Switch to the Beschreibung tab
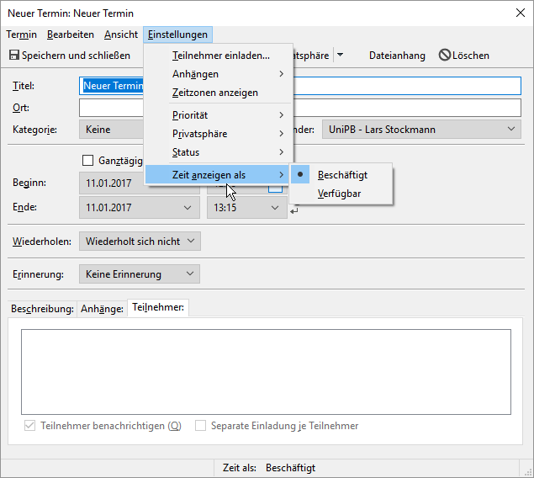 42,309
